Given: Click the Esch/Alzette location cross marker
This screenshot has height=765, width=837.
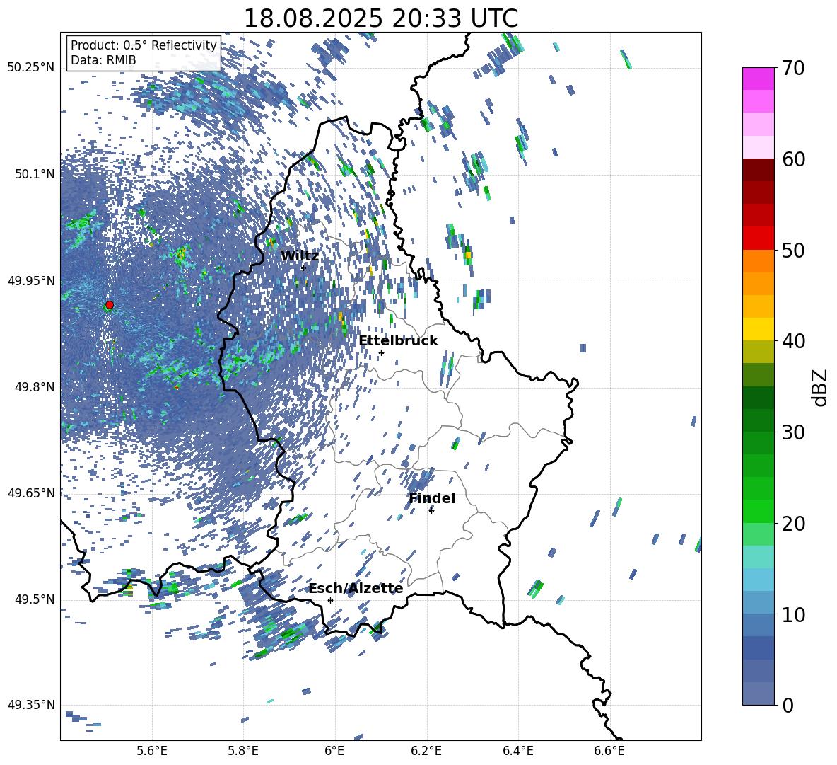Looking at the screenshot, I should pos(330,600).
